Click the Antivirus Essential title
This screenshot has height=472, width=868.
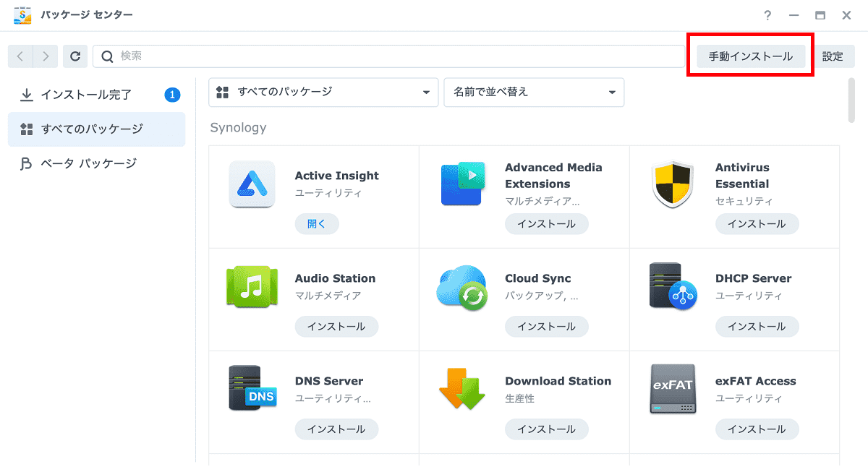click(x=742, y=176)
